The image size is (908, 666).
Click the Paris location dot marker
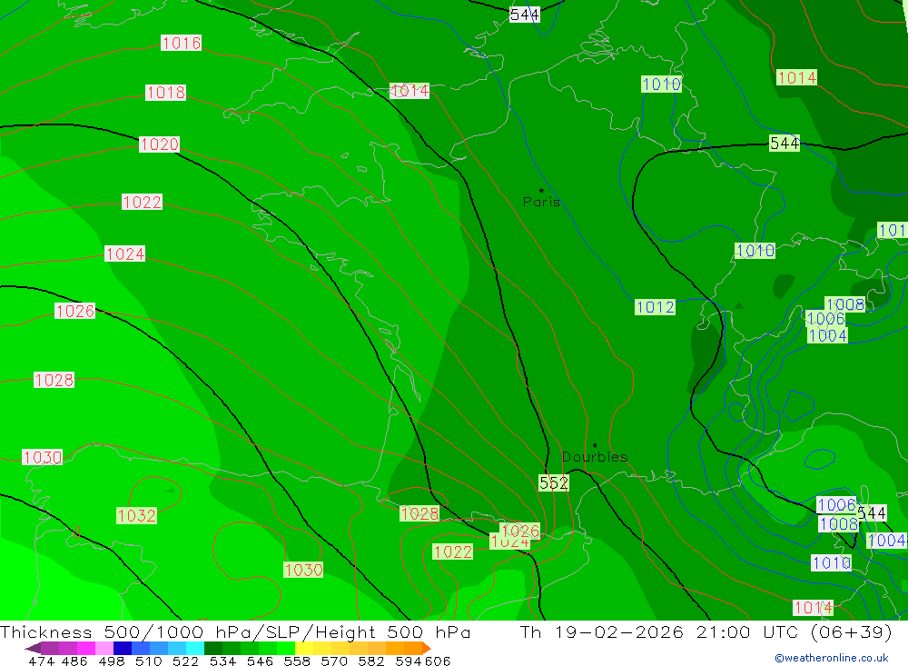coord(541,190)
